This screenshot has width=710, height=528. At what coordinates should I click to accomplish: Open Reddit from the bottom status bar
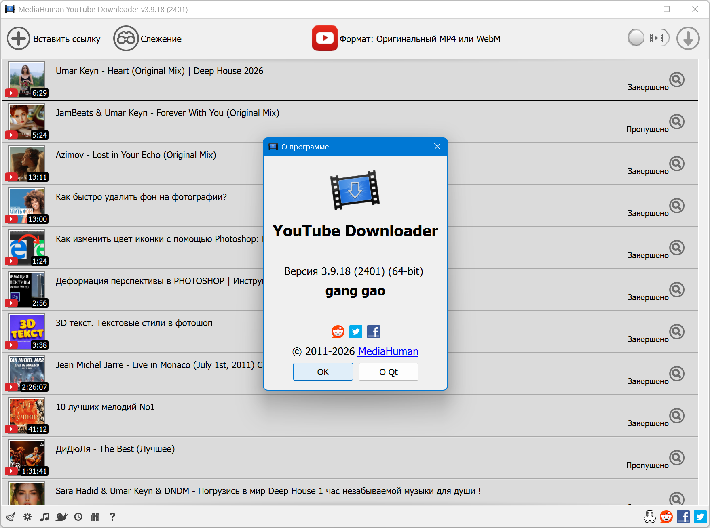coord(666,517)
